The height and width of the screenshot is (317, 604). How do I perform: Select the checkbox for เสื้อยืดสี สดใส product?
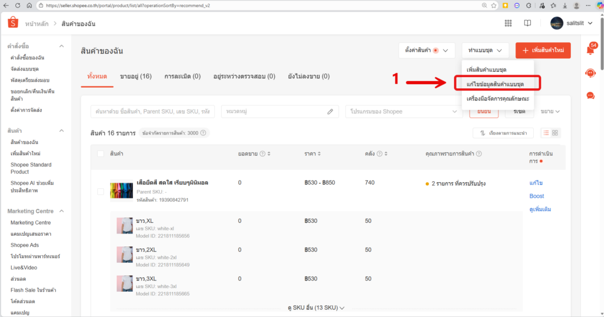coord(100,192)
